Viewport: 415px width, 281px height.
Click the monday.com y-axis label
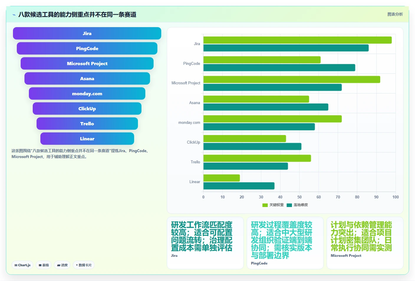[x=189, y=123]
